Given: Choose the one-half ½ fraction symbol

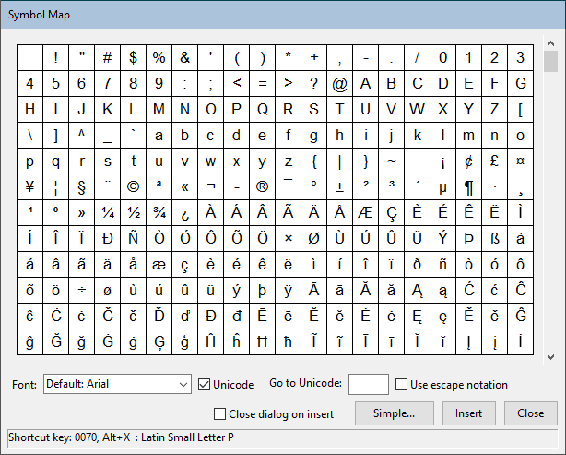Looking at the screenshot, I should coord(133,212).
